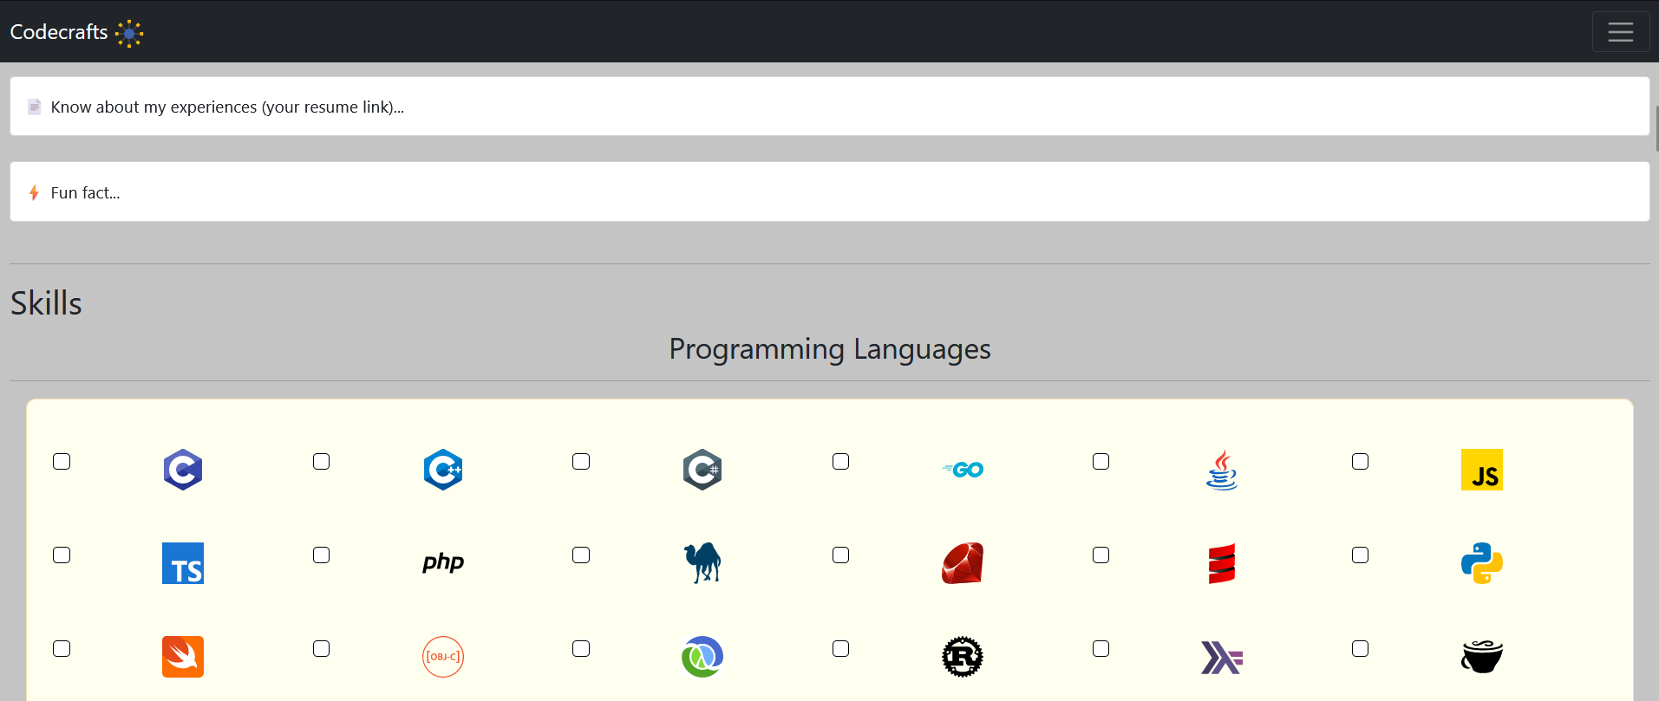Click the Perl camel logo
Image resolution: width=1659 pixels, height=701 pixels.
coord(702,563)
